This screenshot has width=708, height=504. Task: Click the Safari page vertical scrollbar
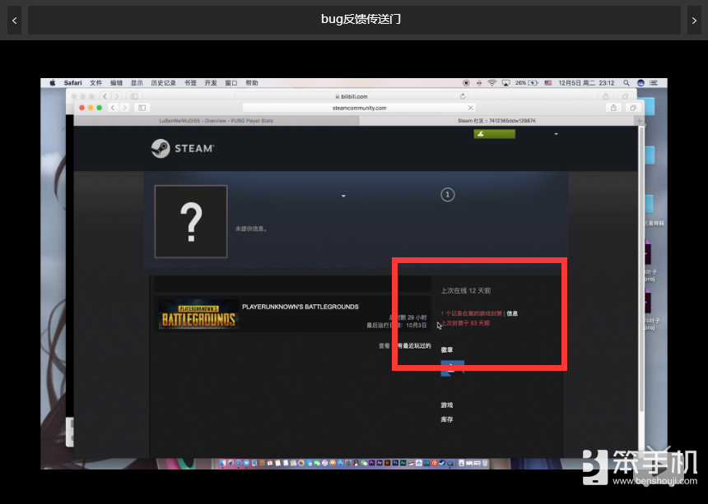(640, 269)
